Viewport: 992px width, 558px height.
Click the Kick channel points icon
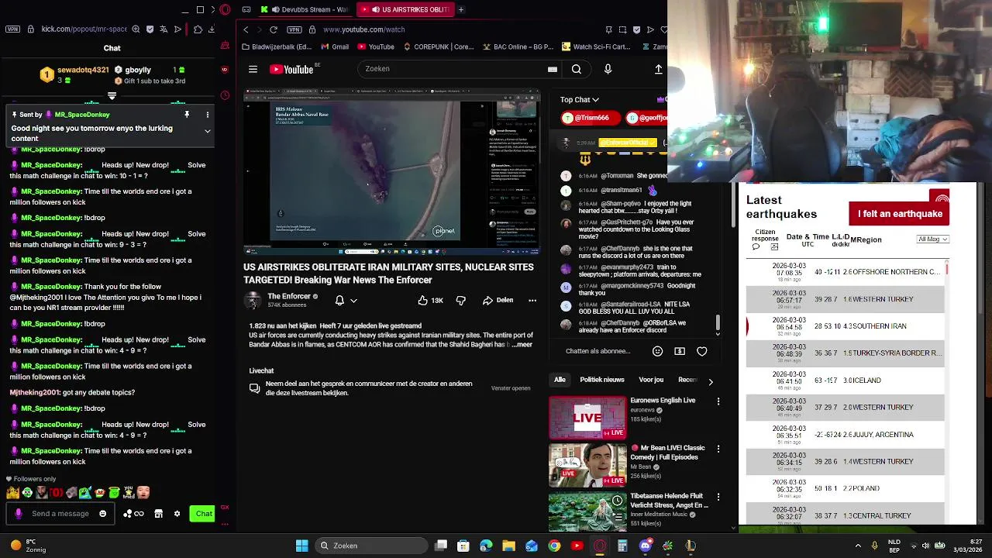133,513
